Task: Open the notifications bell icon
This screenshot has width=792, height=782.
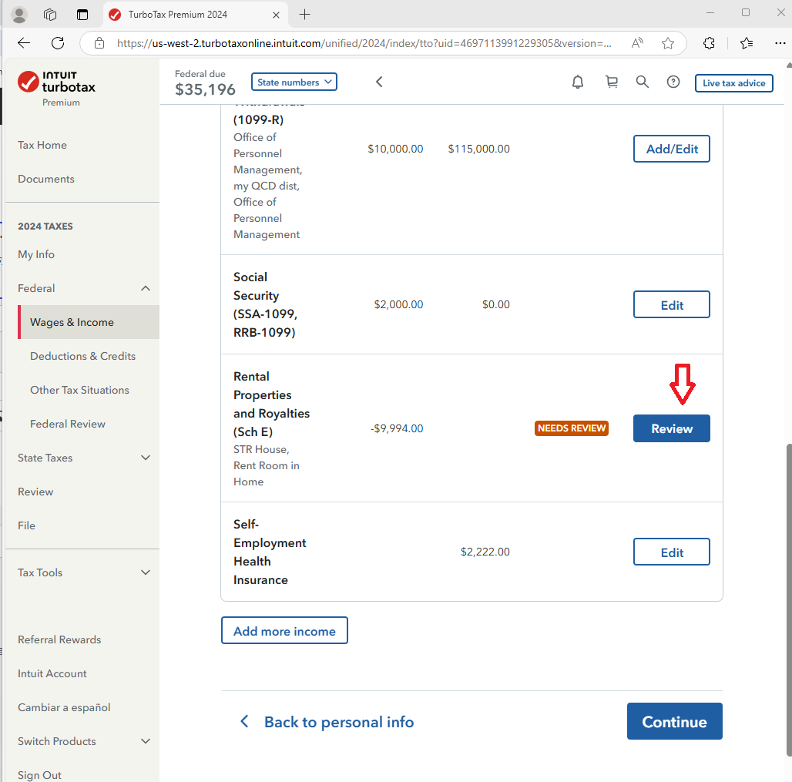Action: point(578,82)
